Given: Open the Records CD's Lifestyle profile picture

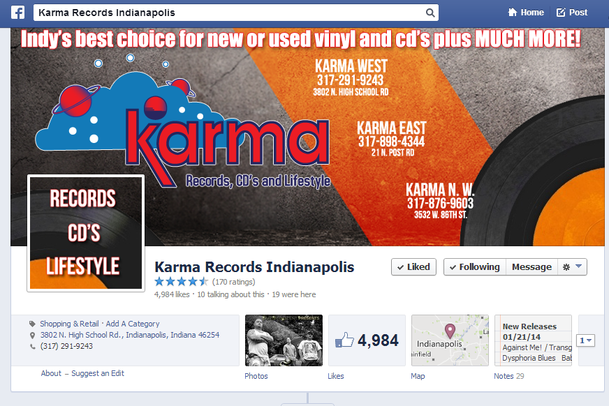Looking at the screenshot, I should (x=86, y=233).
